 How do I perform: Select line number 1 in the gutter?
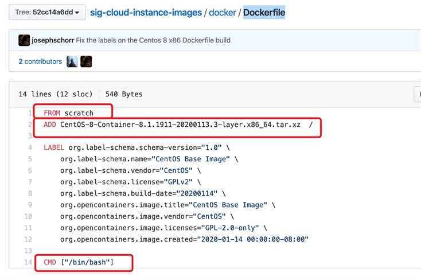(x=30, y=113)
